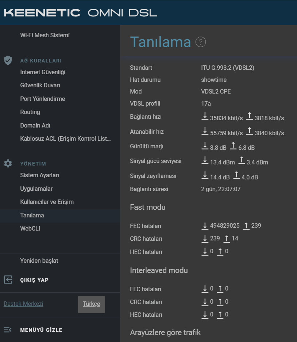Screen dimensions: 297x342
Task: Open the Destek Merkezi link
Action: point(23,304)
